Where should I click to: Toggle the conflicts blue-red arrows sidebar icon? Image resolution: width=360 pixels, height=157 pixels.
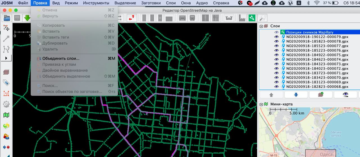[x=6, y=147]
